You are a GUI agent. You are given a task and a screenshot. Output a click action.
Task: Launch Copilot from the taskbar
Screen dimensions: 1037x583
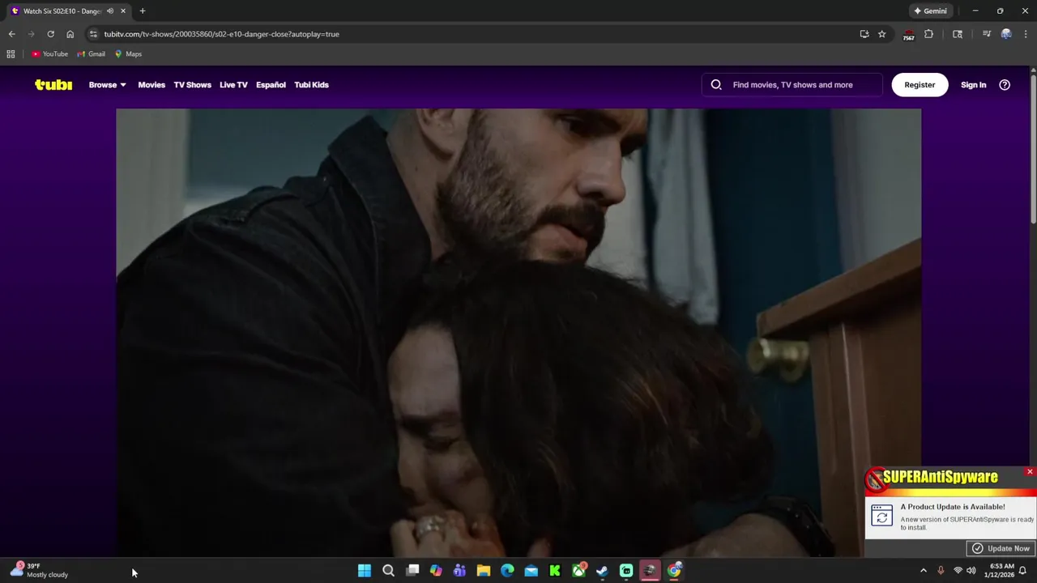pos(436,571)
